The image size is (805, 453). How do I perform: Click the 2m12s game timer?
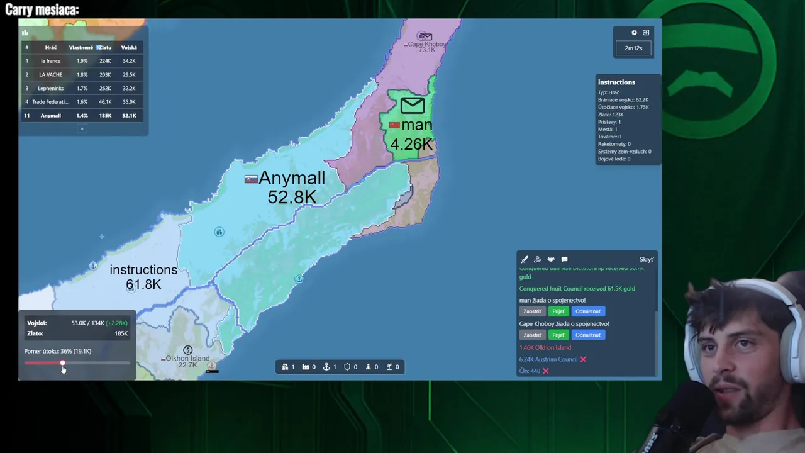point(633,48)
